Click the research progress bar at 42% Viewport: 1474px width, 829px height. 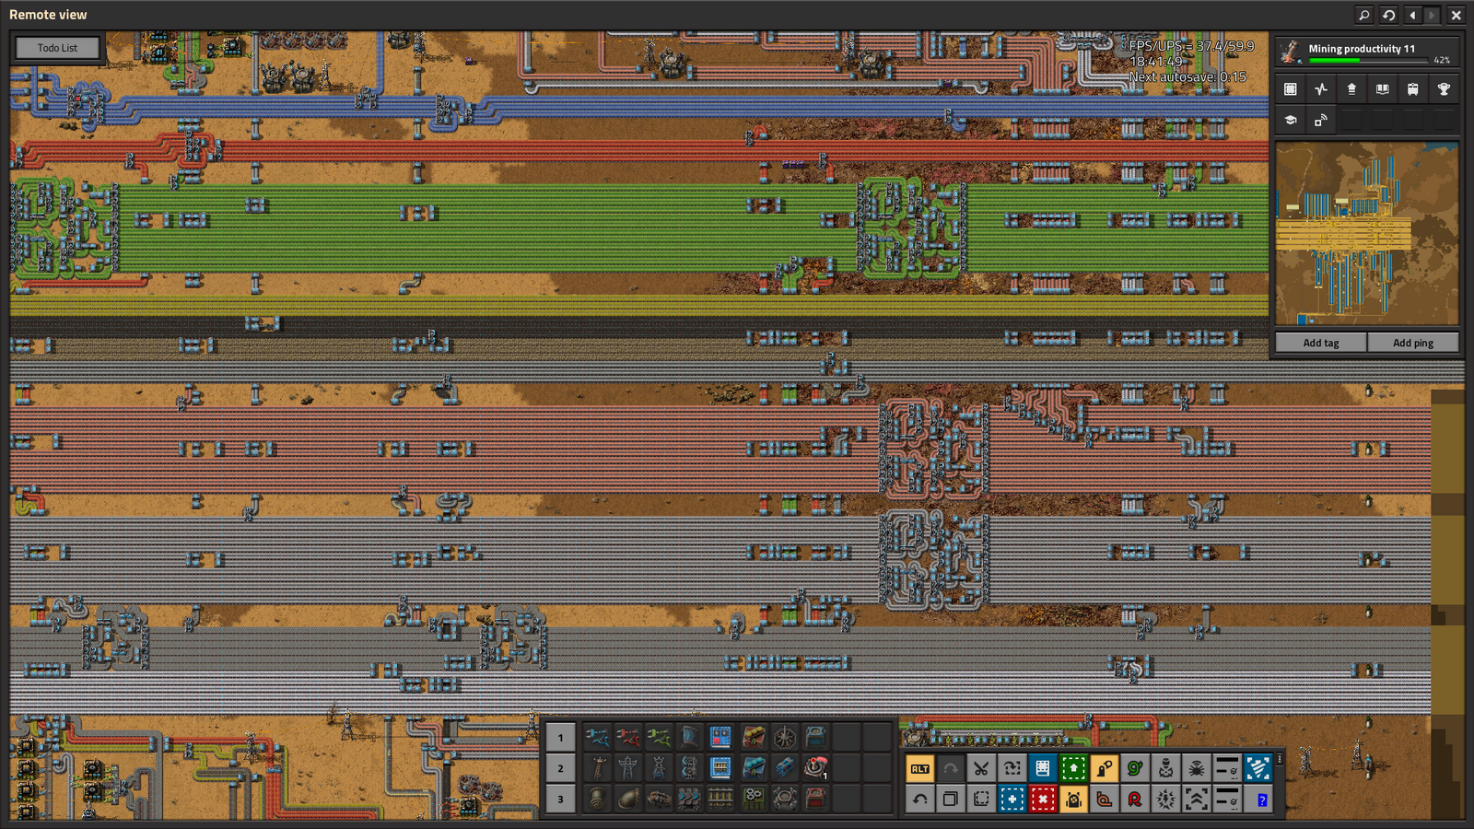coord(1368,61)
